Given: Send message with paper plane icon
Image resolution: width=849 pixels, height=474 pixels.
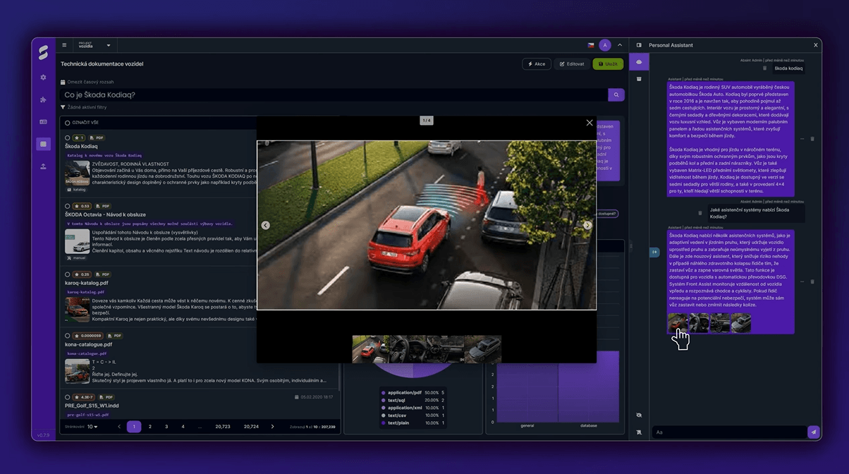Looking at the screenshot, I should [x=813, y=432].
